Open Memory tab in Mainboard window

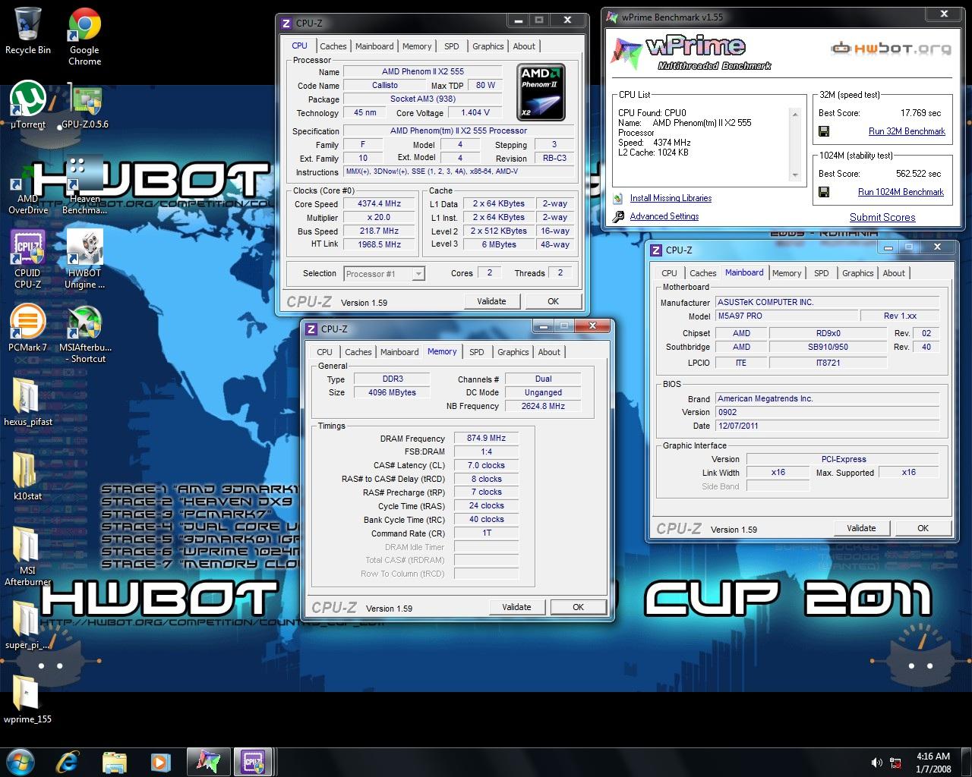[x=787, y=273]
